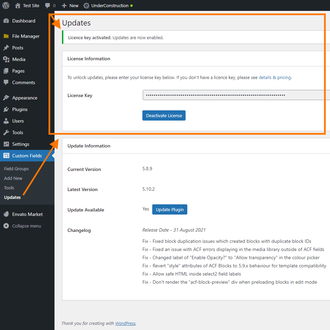Image resolution: width=330 pixels, height=330 pixels.
Task: Click the License Information heading
Action: pyautogui.click(x=89, y=59)
